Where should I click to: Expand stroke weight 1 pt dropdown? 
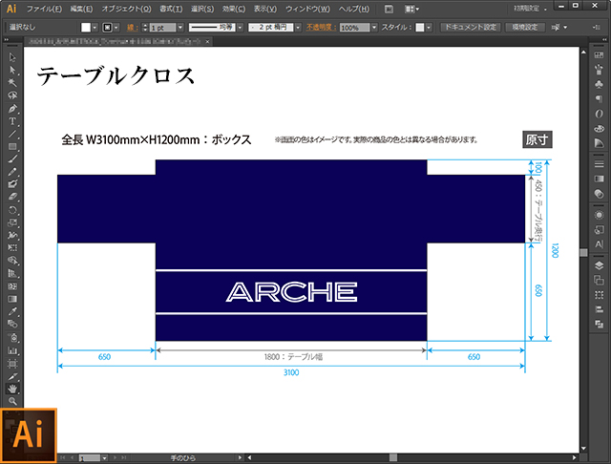[180, 28]
